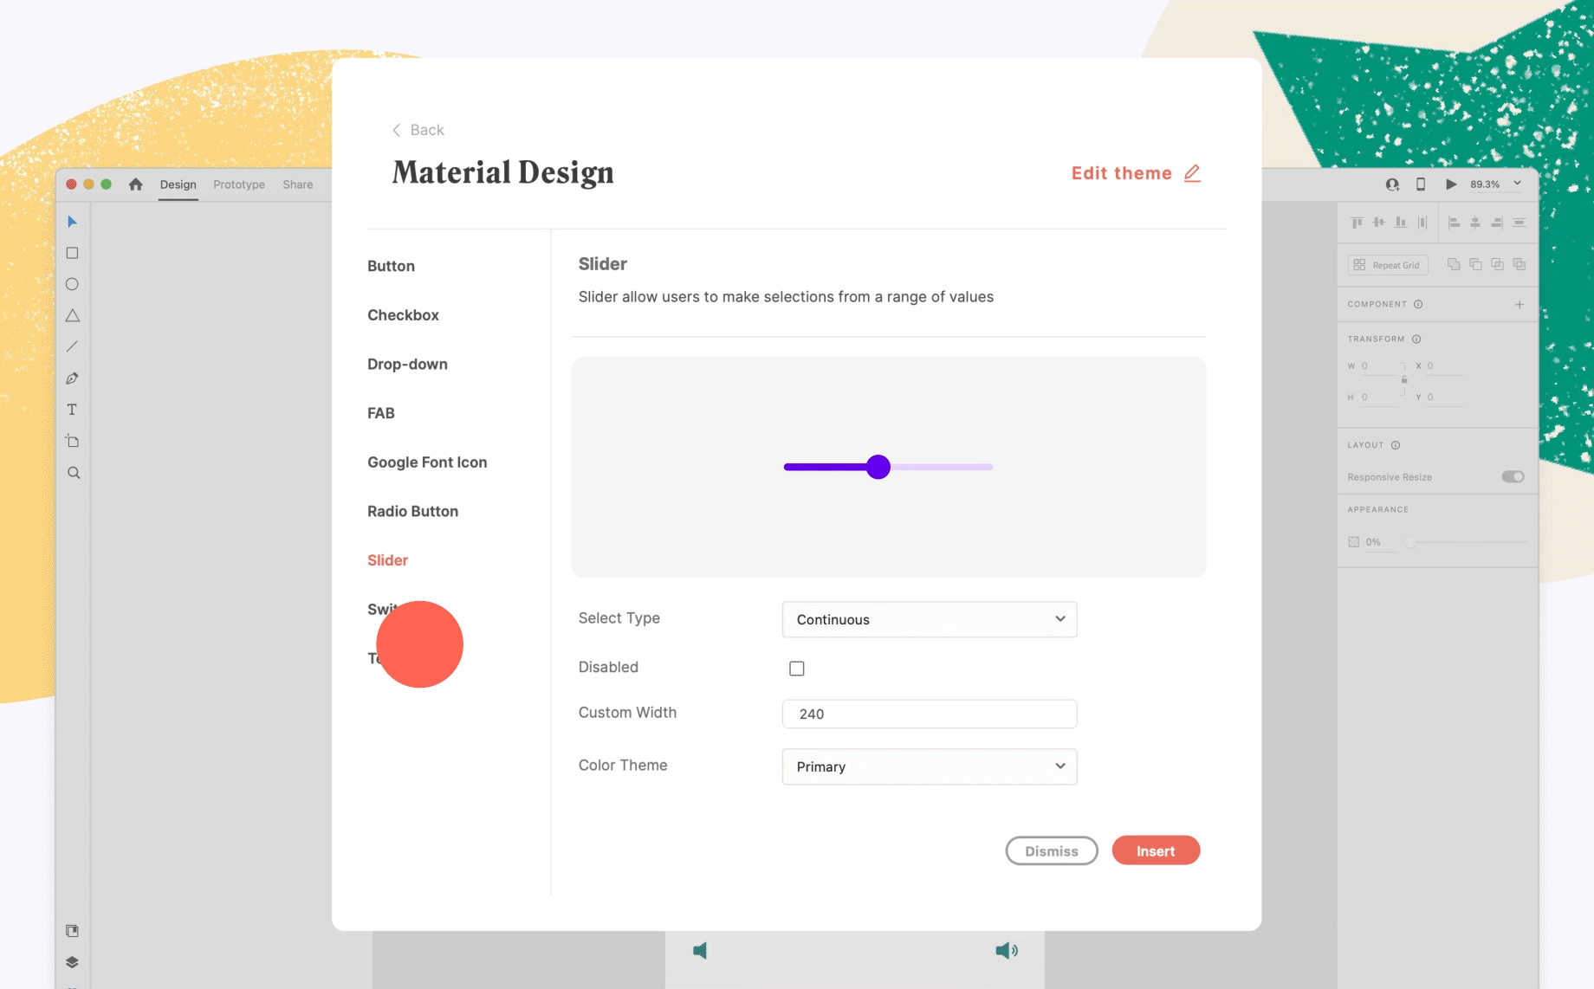
Task: Enable the Disabled checkbox
Action: (797, 669)
